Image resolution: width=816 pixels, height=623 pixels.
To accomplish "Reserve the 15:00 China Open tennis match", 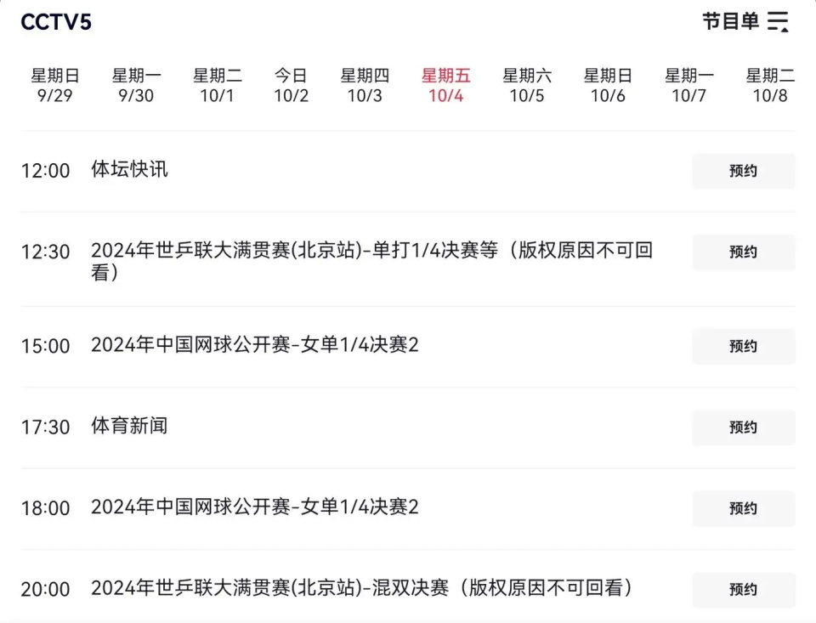I will 743,346.
